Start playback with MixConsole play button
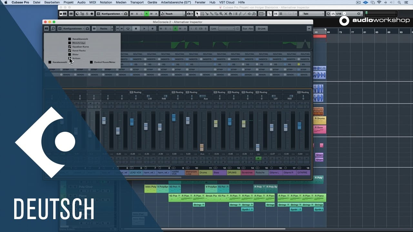Viewport: 413px width, 232px height. pos(145,29)
